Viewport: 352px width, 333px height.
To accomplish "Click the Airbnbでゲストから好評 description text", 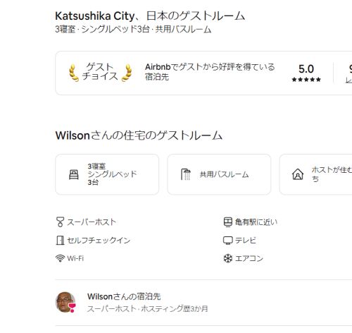I will click(x=210, y=72).
